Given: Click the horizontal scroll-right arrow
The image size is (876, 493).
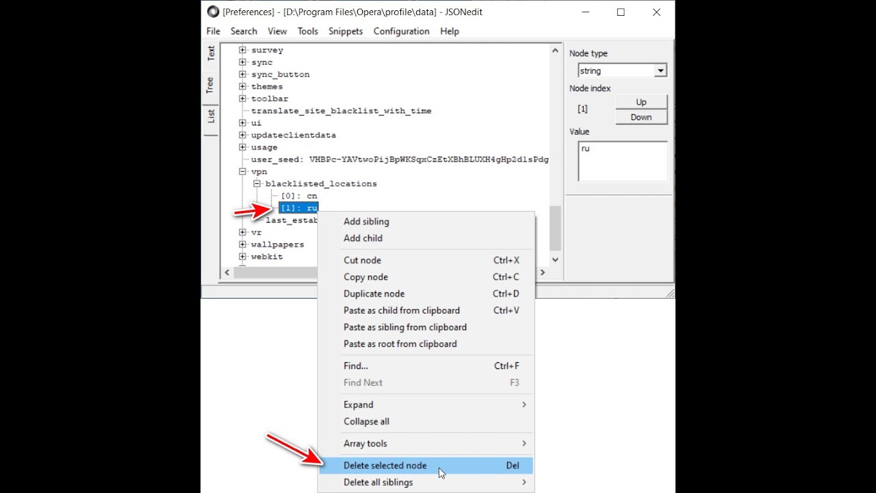Looking at the screenshot, I should (x=543, y=272).
